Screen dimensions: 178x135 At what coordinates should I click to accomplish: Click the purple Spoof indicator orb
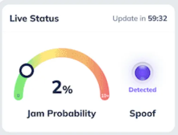tap(142, 73)
